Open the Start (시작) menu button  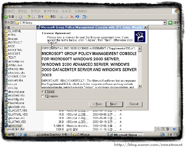click(9, 134)
